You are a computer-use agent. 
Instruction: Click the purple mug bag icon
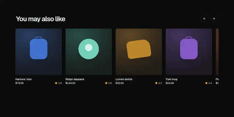[x=189, y=48]
